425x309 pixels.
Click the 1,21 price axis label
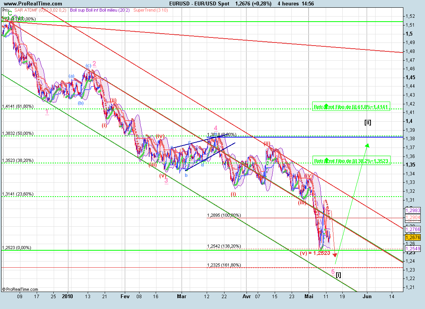[x=410, y=287]
